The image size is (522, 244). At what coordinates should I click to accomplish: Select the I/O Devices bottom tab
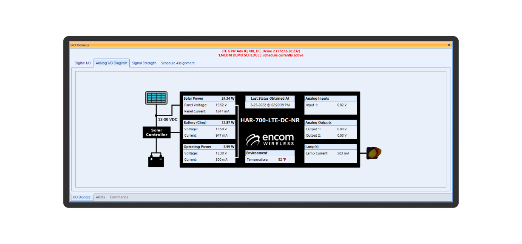point(82,197)
